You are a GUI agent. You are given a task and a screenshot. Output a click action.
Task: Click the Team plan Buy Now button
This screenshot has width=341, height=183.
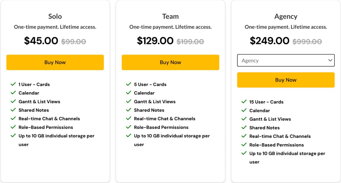pos(170,62)
